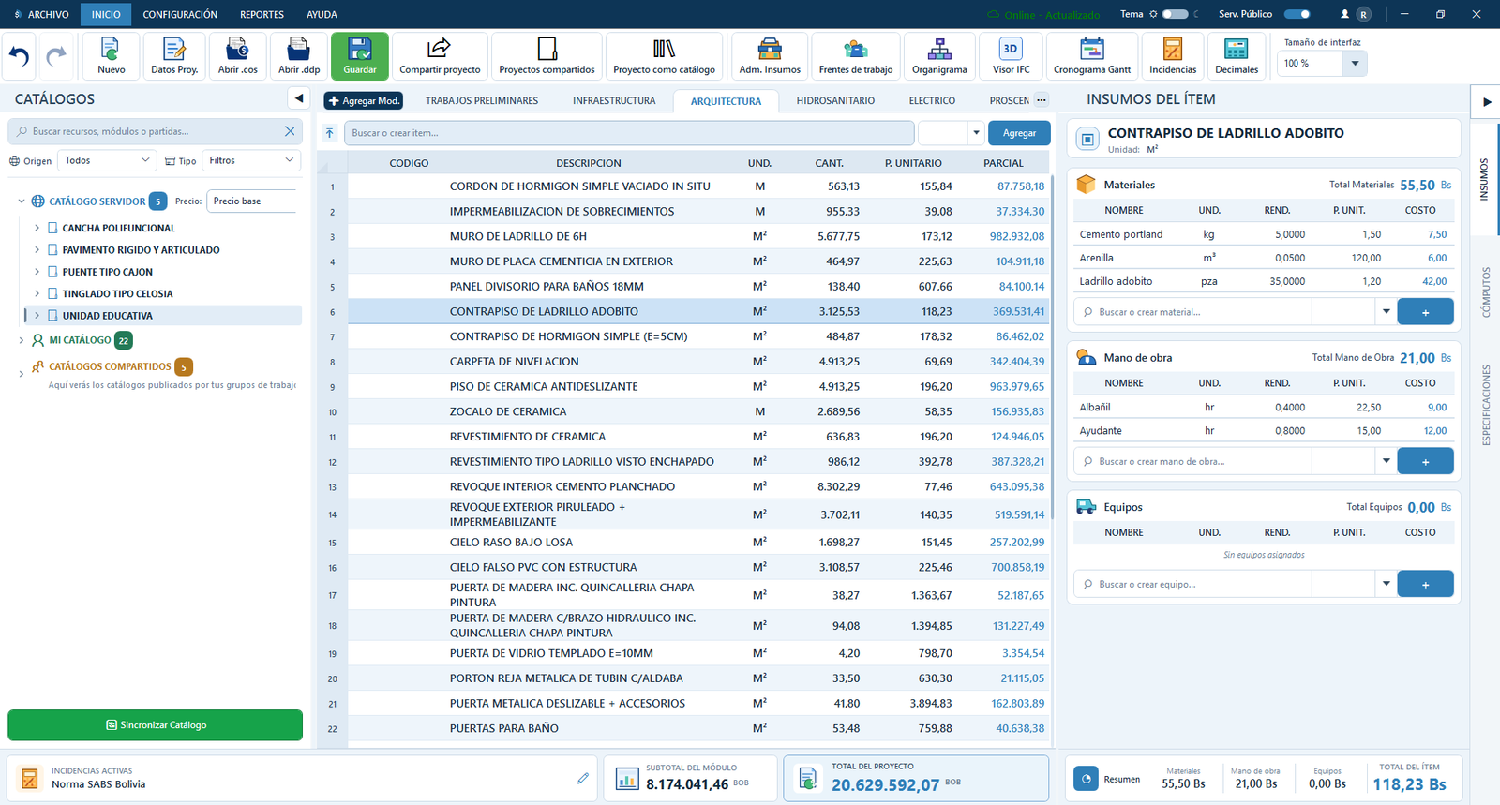Open the Tipo Filtros dropdown
This screenshot has width=1500, height=805.
251,160
